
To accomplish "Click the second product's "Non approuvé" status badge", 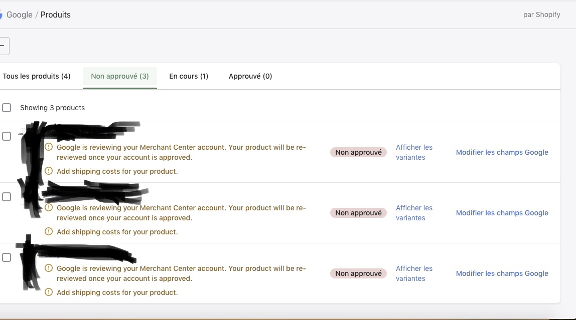I will tap(358, 213).
